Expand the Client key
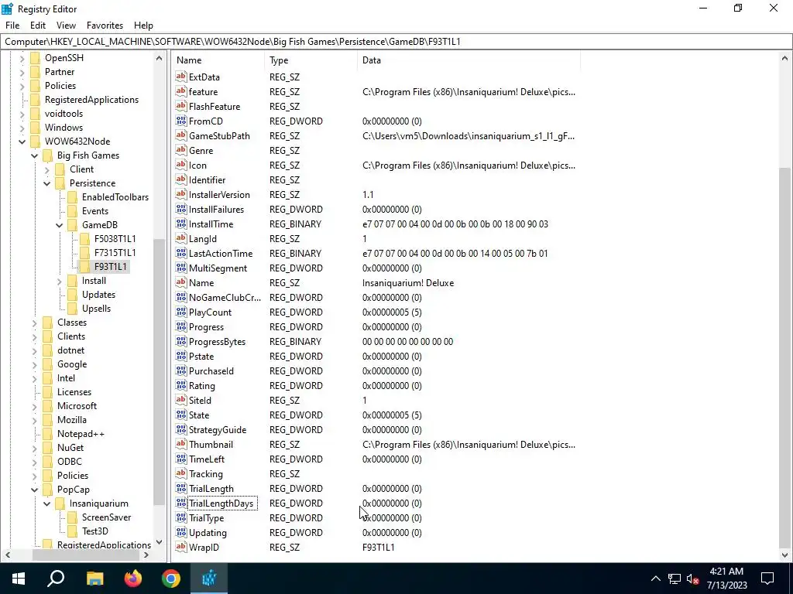 pos(47,169)
